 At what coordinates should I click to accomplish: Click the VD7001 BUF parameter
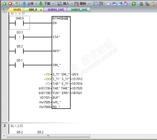tap(45, 97)
